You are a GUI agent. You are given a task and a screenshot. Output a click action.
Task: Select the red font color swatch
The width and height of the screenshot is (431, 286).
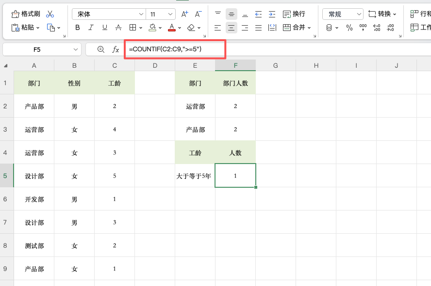171,30
